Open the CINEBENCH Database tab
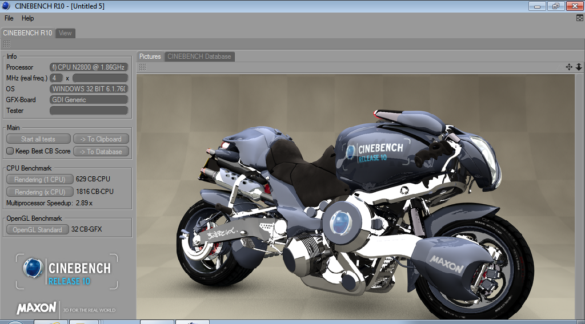585x324 pixels. [x=199, y=56]
